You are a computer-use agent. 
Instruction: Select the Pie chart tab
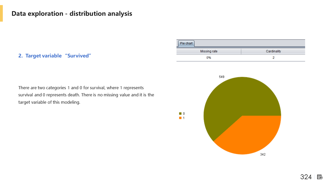click(186, 43)
